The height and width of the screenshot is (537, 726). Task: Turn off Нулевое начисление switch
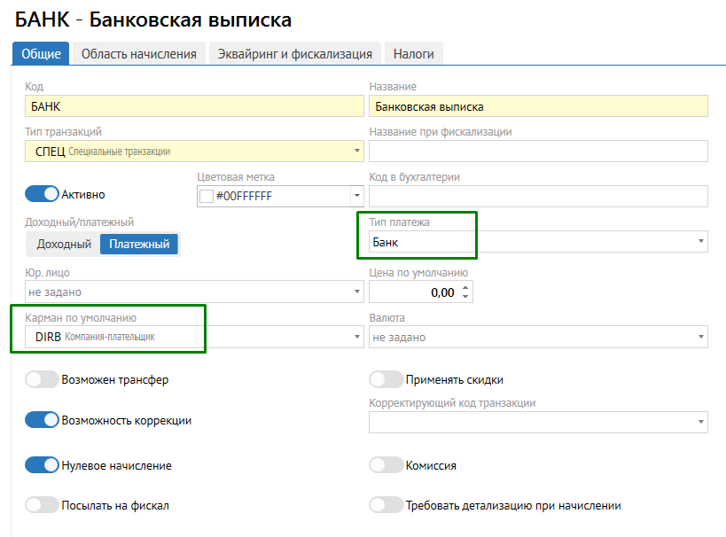[x=42, y=465]
